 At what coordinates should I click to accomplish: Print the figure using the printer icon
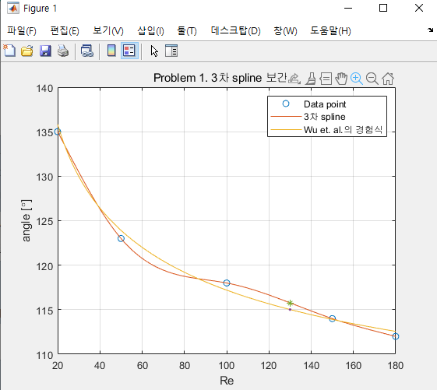(x=63, y=51)
